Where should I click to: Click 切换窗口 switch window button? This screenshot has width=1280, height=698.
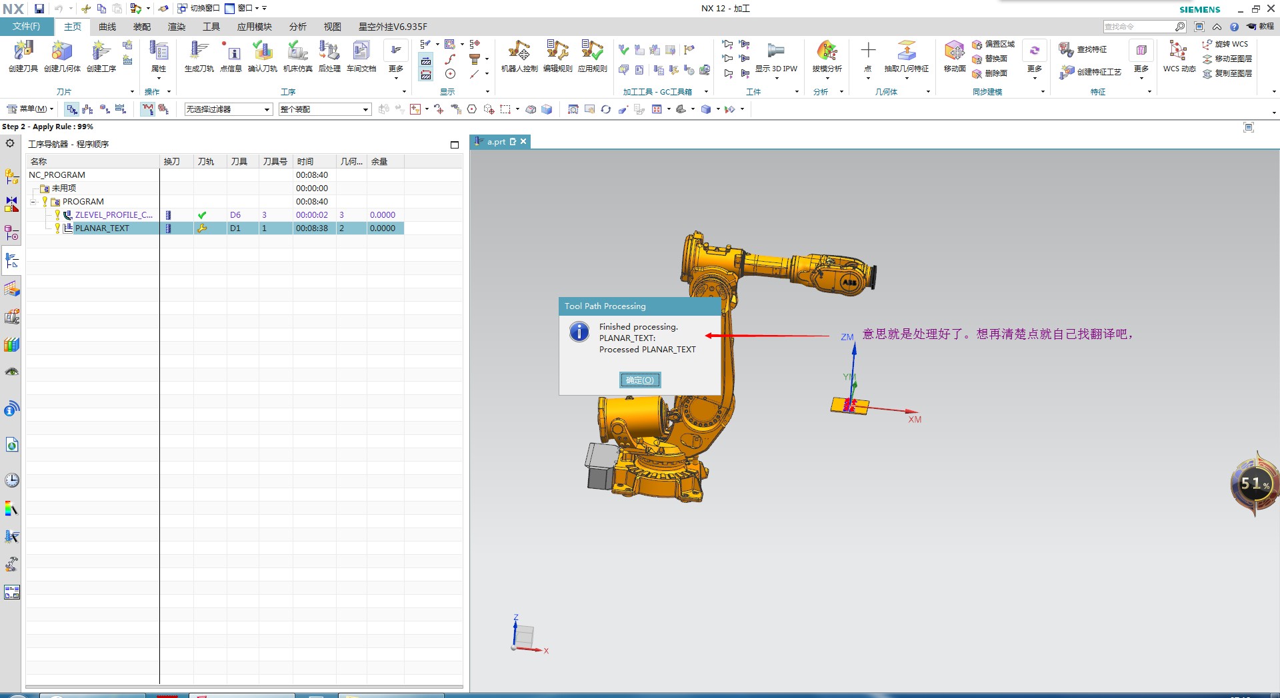(198, 9)
